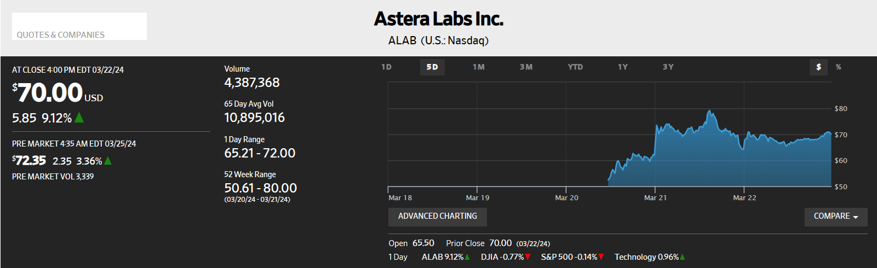Click Technology green up arrow indicator
This screenshot has height=268, width=877.
[683, 257]
